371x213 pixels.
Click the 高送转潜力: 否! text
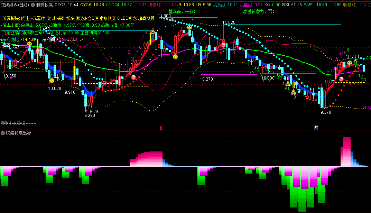point(259,11)
